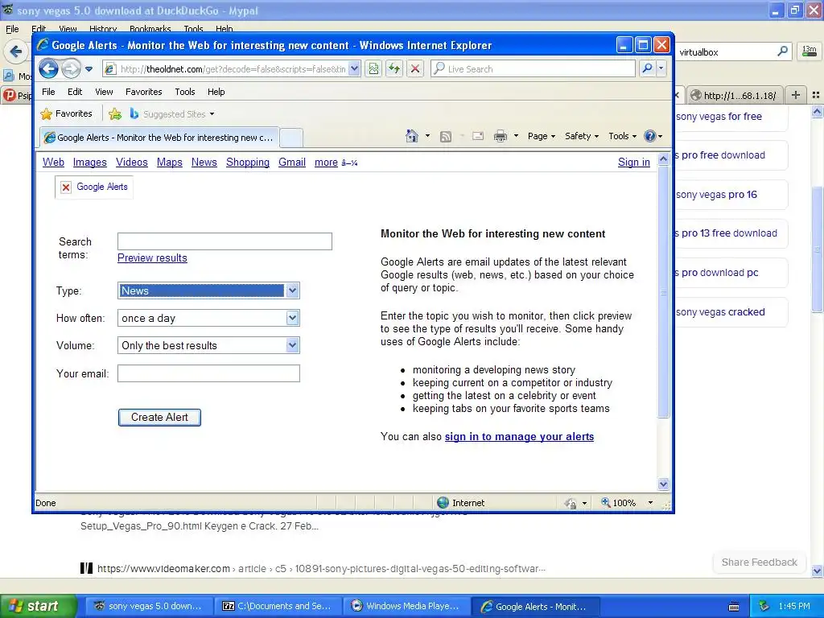This screenshot has width=824, height=618.
Task: Open the IE Favorites menu
Action: coord(143,92)
